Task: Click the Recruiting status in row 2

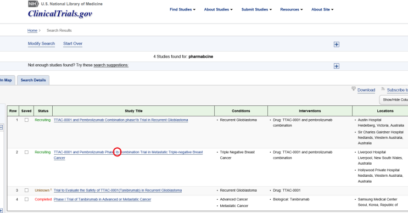Action: tap(43, 152)
